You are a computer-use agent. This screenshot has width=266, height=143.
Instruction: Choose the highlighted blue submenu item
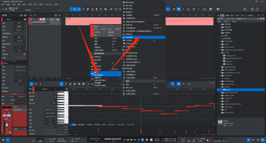(143, 37)
